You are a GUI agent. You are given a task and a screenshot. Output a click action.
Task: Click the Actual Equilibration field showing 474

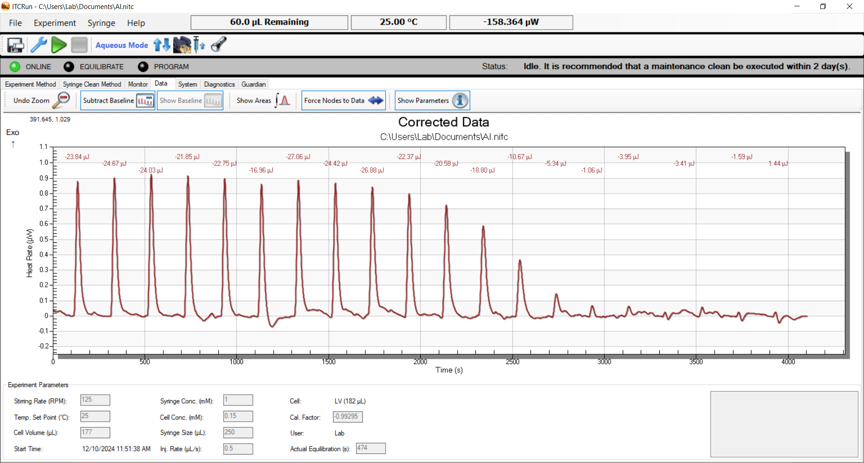[371, 448]
